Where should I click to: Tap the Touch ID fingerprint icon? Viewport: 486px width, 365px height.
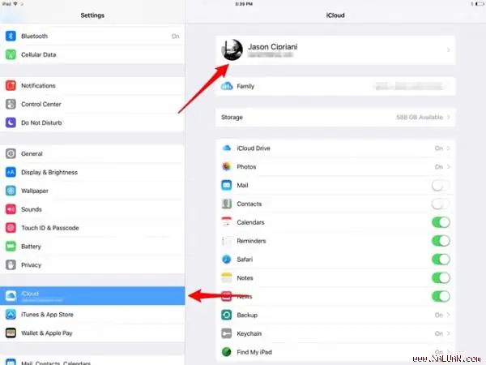tap(11, 228)
